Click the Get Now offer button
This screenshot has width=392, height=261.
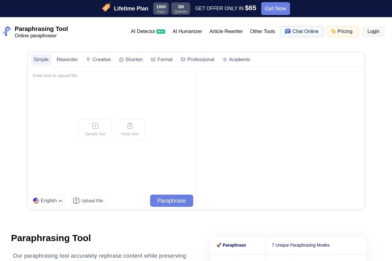[x=275, y=9]
